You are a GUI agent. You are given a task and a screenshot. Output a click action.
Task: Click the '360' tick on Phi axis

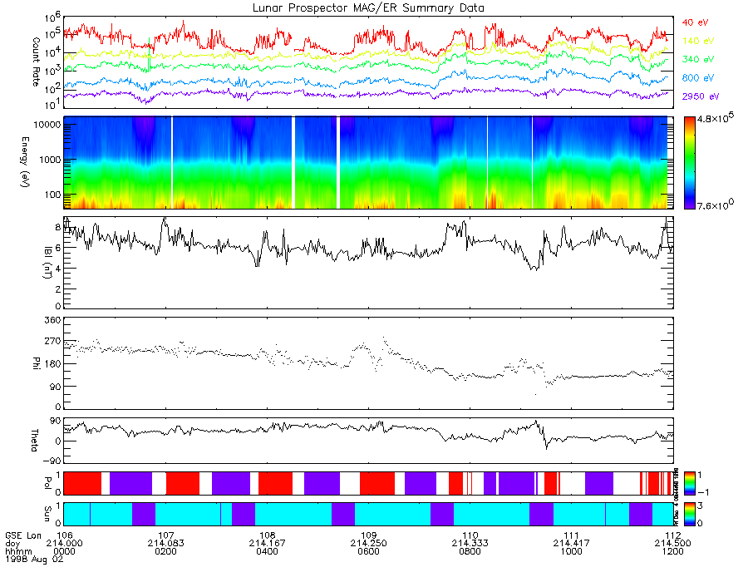53,320
